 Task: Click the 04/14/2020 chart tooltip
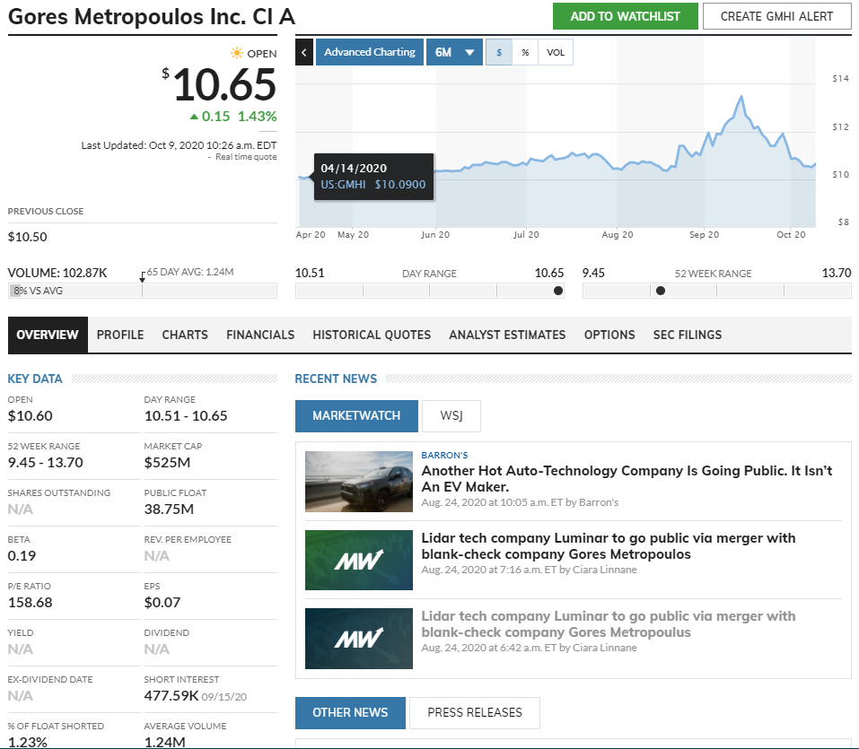tap(373, 177)
